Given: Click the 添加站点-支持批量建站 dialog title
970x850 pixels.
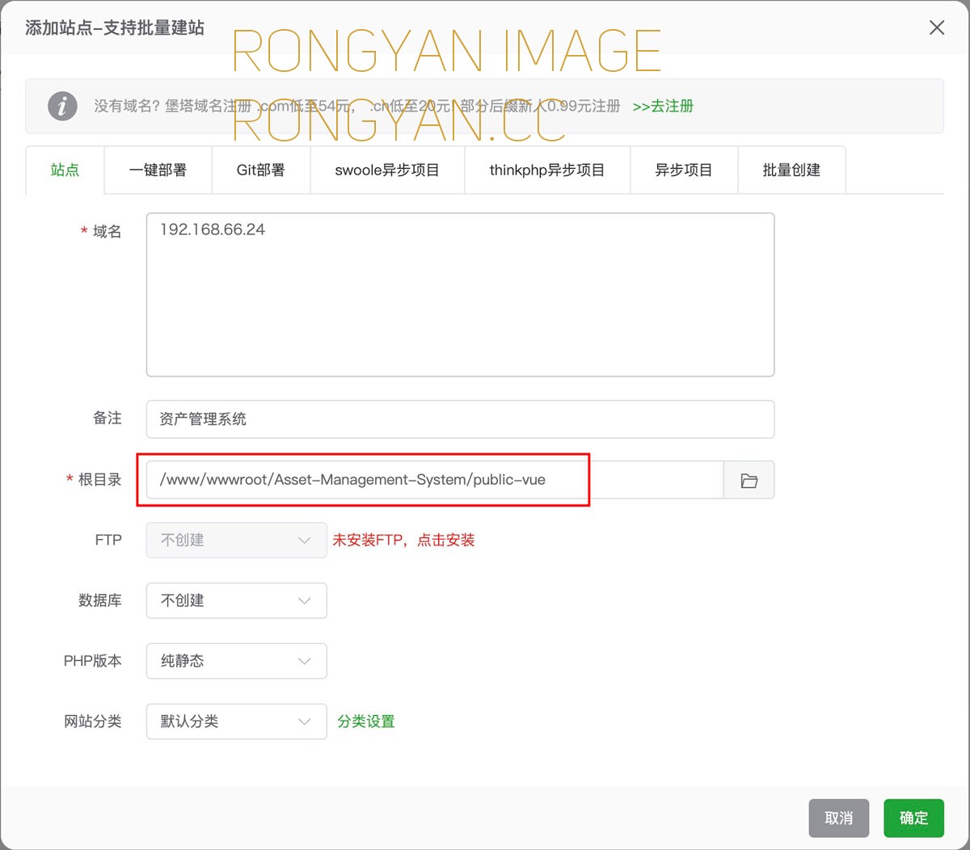Looking at the screenshot, I should [115, 28].
